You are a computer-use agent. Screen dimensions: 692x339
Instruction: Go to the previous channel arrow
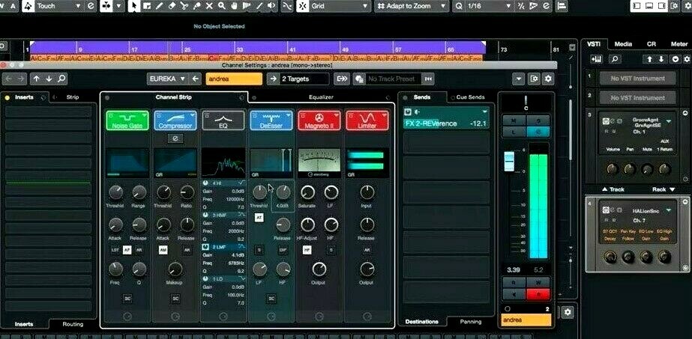(36, 79)
